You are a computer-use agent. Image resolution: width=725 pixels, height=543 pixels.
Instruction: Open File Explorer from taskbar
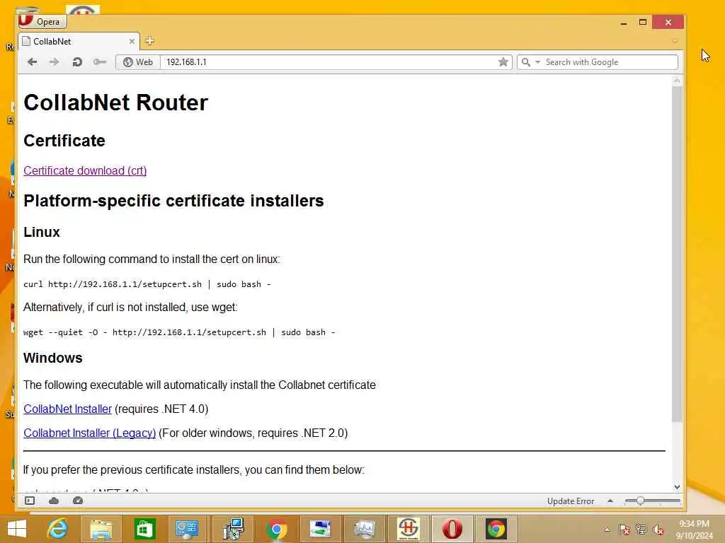click(101, 529)
